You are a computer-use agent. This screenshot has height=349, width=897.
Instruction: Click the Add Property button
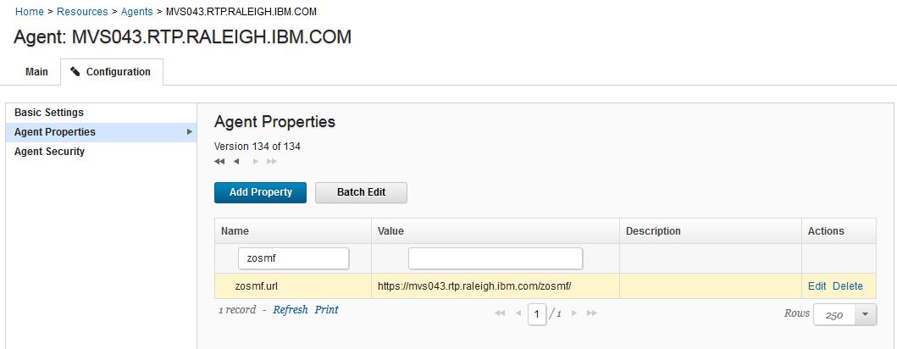260,192
